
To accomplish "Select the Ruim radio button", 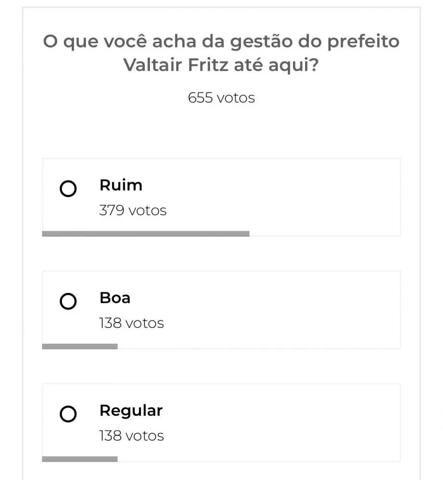I will [x=68, y=189].
